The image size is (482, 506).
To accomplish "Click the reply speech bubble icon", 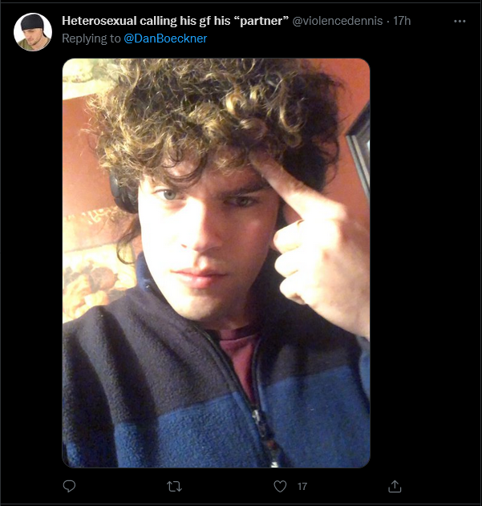I will pos(69,486).
